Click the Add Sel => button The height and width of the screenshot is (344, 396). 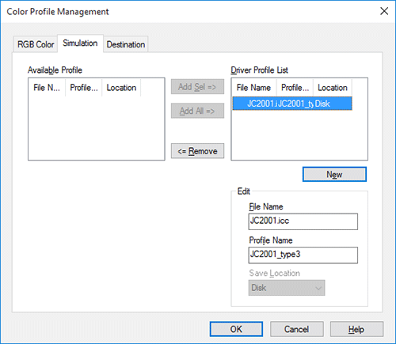point(197,87)
